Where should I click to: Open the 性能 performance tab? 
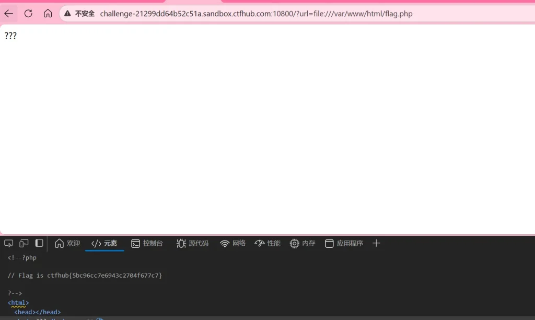267,243
